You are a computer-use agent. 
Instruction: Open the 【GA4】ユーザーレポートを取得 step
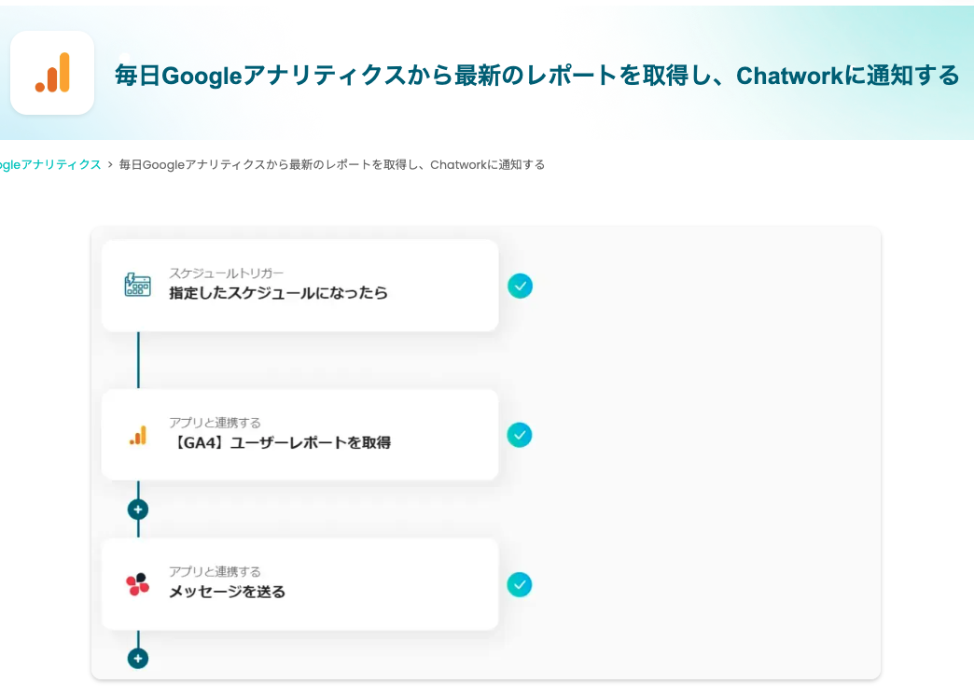pyautogui.click(x=280, y=442)
